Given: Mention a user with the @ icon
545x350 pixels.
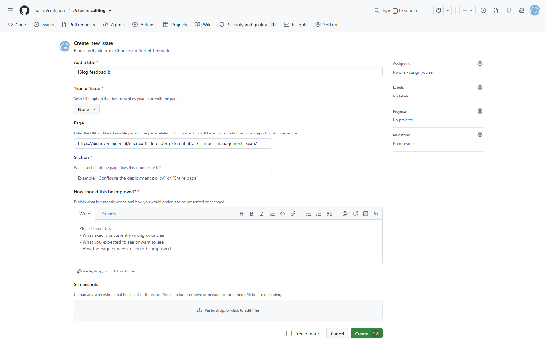Looking at the screenshot, I should coord(345,214).
